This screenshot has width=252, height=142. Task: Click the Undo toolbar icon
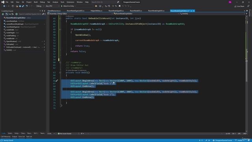click(x=27, y=6)
